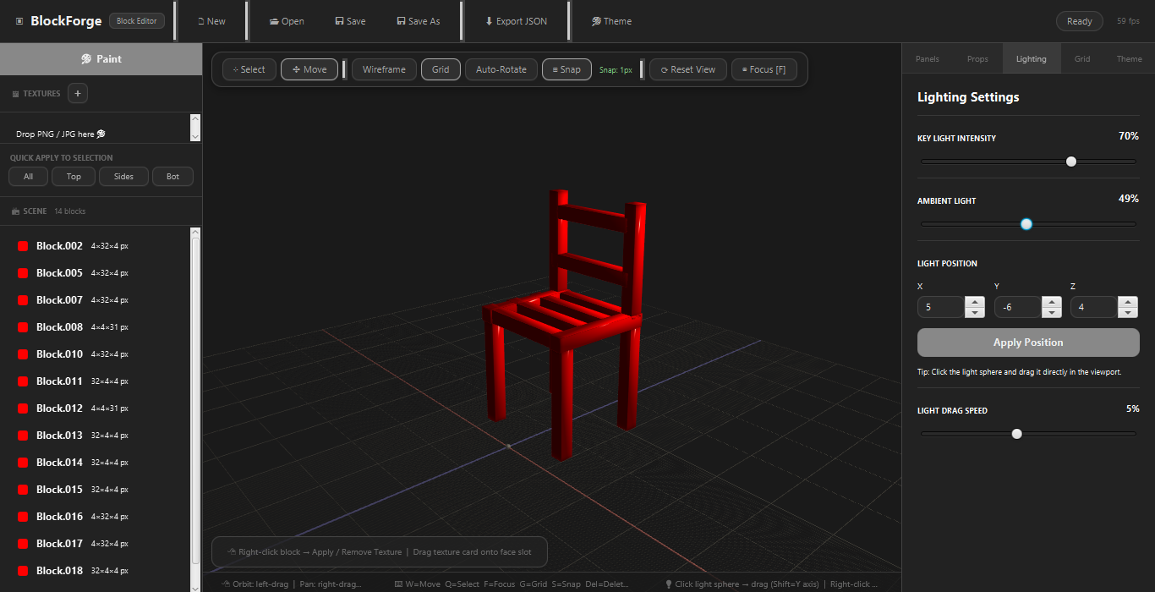This screenshot has height=592, width=1155.
Task: Select the Lighting tab
Action: pos(1032,59)
